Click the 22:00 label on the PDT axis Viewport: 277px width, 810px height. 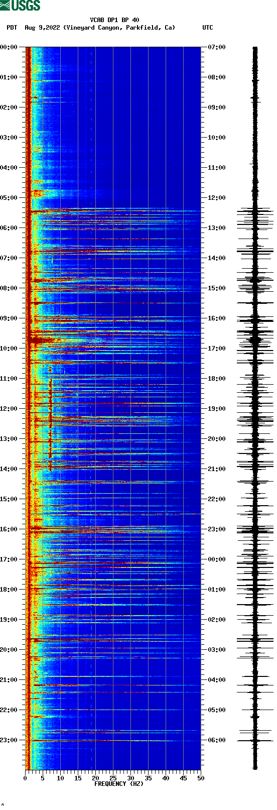click(9, 710)
